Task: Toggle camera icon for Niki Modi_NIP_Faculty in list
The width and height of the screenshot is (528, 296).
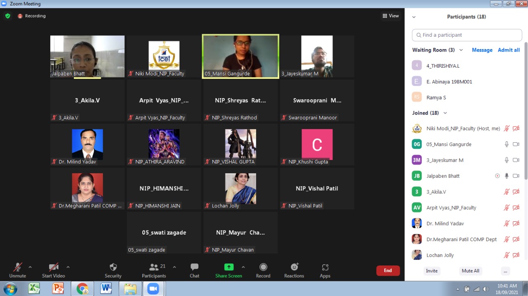Action: click(516, 129)
